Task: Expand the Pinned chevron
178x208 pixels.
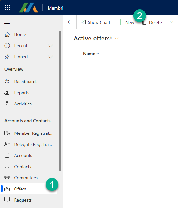Action: (x=50, y=57)
